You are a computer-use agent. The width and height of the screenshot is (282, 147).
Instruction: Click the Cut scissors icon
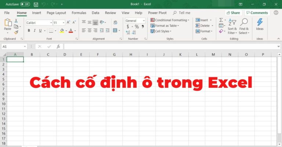(x=16, y=21)
